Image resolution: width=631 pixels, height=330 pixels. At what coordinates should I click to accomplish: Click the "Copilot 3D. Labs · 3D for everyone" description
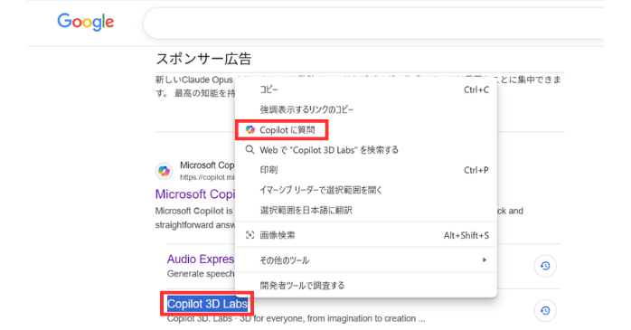click(297, 319)
